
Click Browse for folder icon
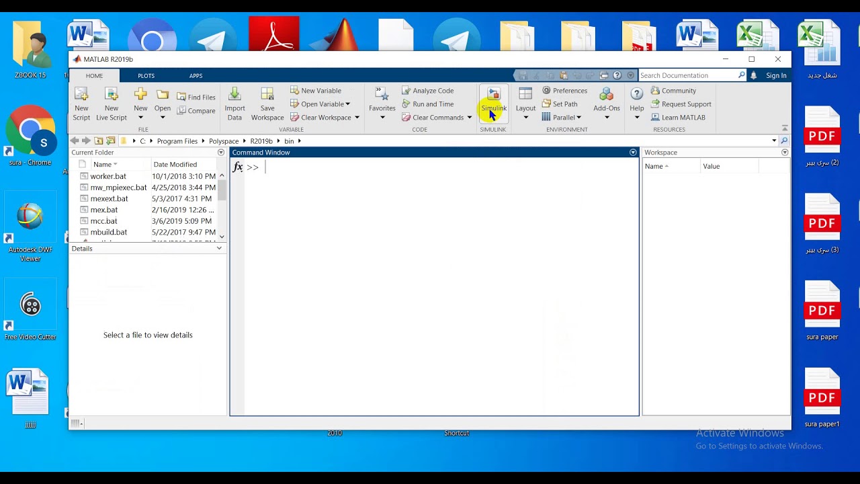pyautogui.click(x=111, y=141)
